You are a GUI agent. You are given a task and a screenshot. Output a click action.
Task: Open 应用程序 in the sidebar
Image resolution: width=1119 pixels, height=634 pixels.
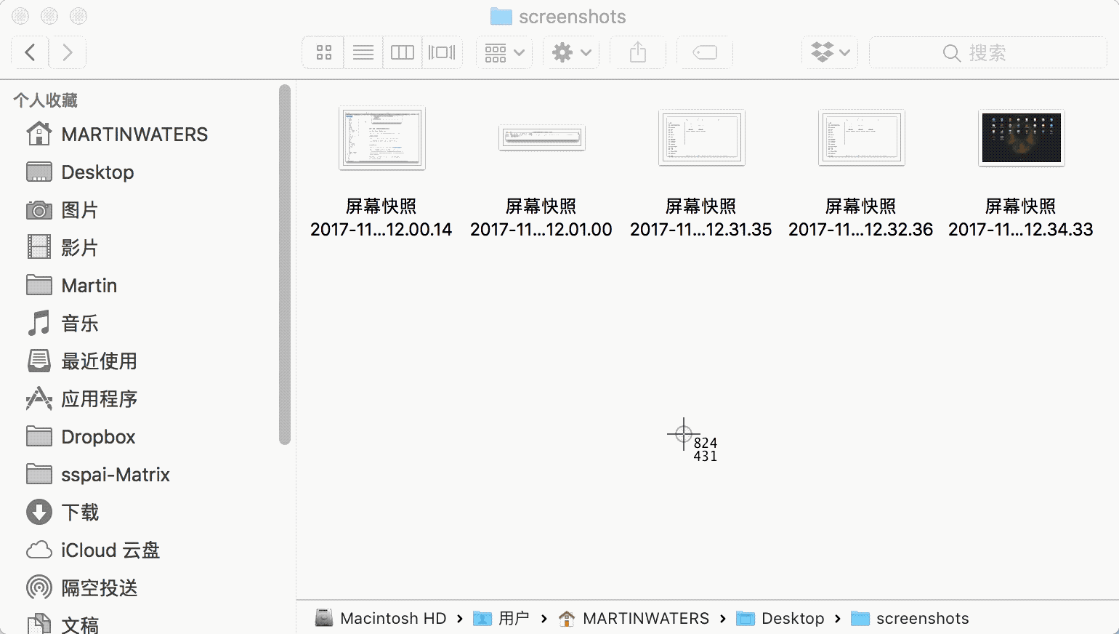[99, 399]
